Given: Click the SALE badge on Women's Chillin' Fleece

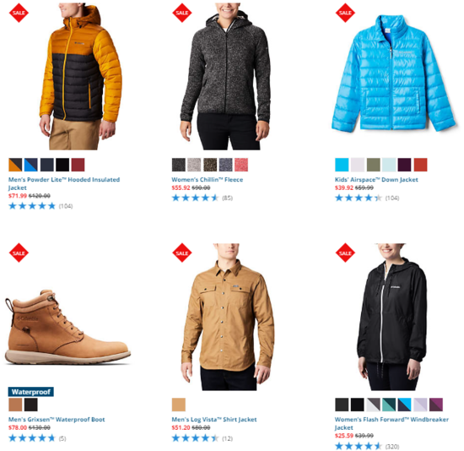Looking at the screenshot, I should 181,13.
